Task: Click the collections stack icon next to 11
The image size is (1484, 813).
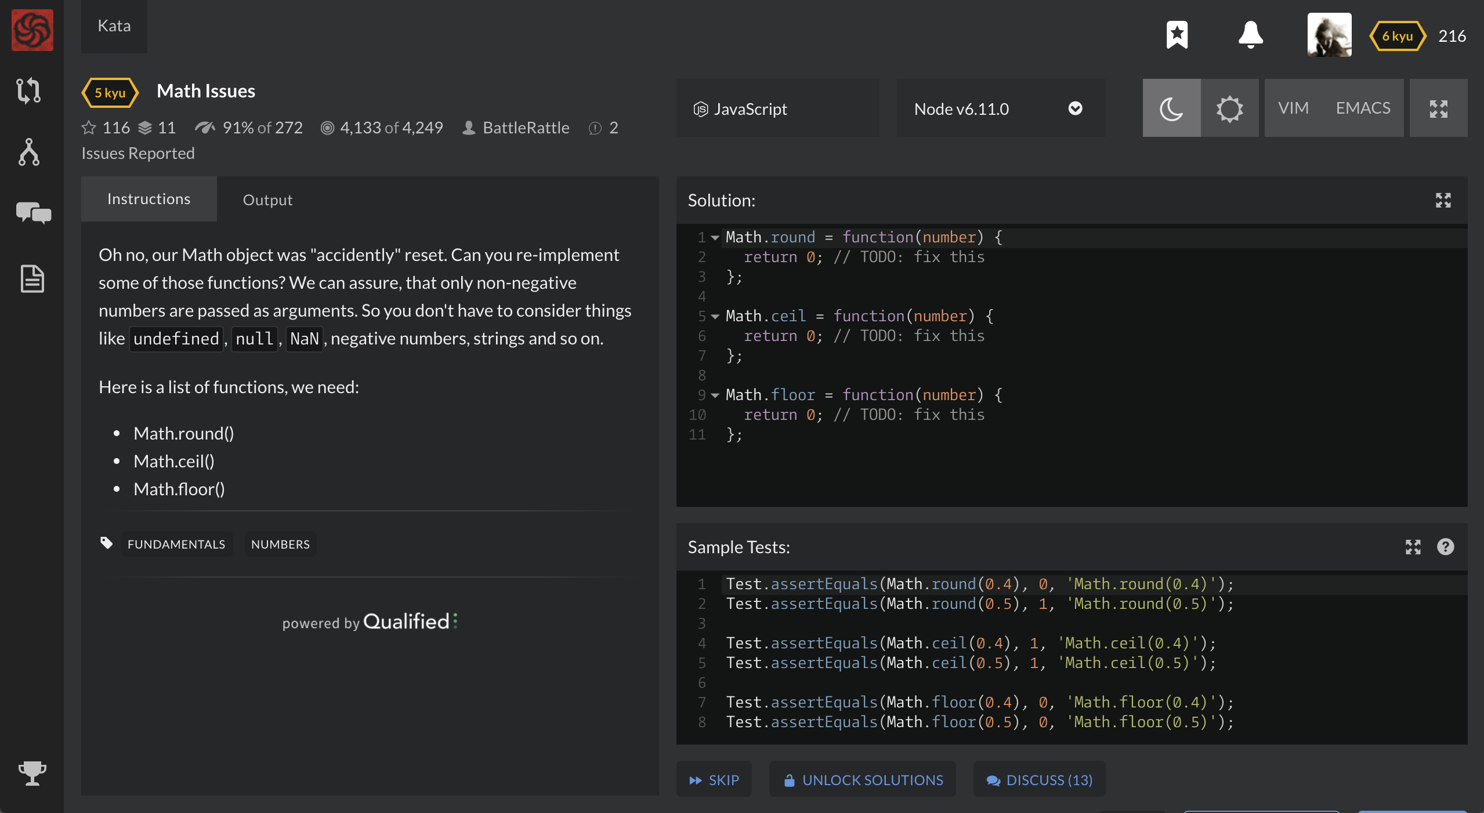Action: [x=145, y=128]
